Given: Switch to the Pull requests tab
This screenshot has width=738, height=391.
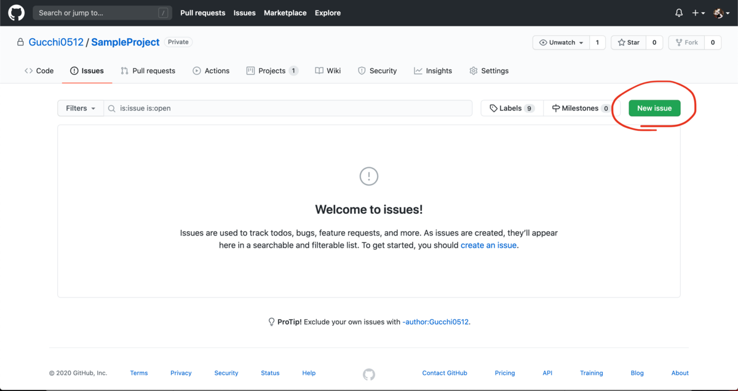Looking at the screenshot, I should 148,71.
